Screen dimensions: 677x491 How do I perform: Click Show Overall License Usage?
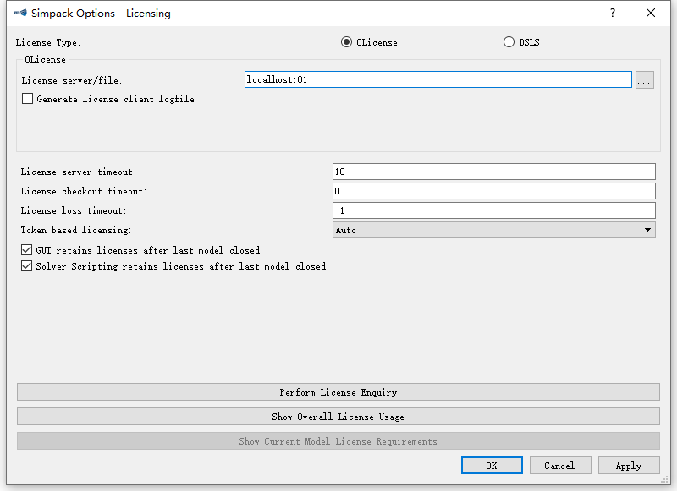click(338, 417)
